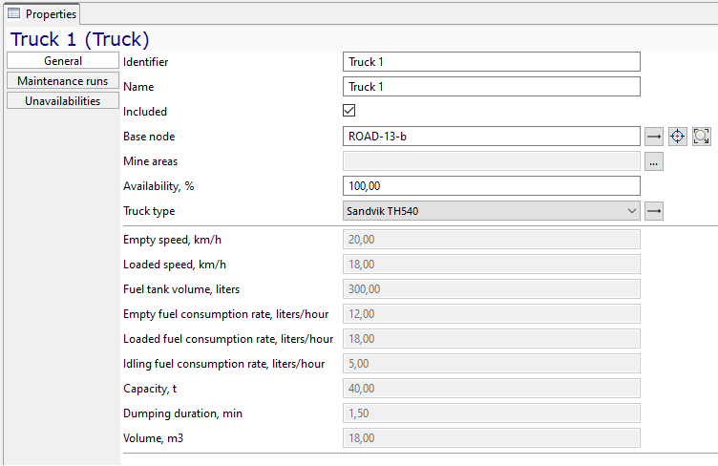The height and width of the screenshot is (466, 718).
Task: Click the 'Empty speed, km/h' label
Action: pyautogui.click(x=172, y=240)
